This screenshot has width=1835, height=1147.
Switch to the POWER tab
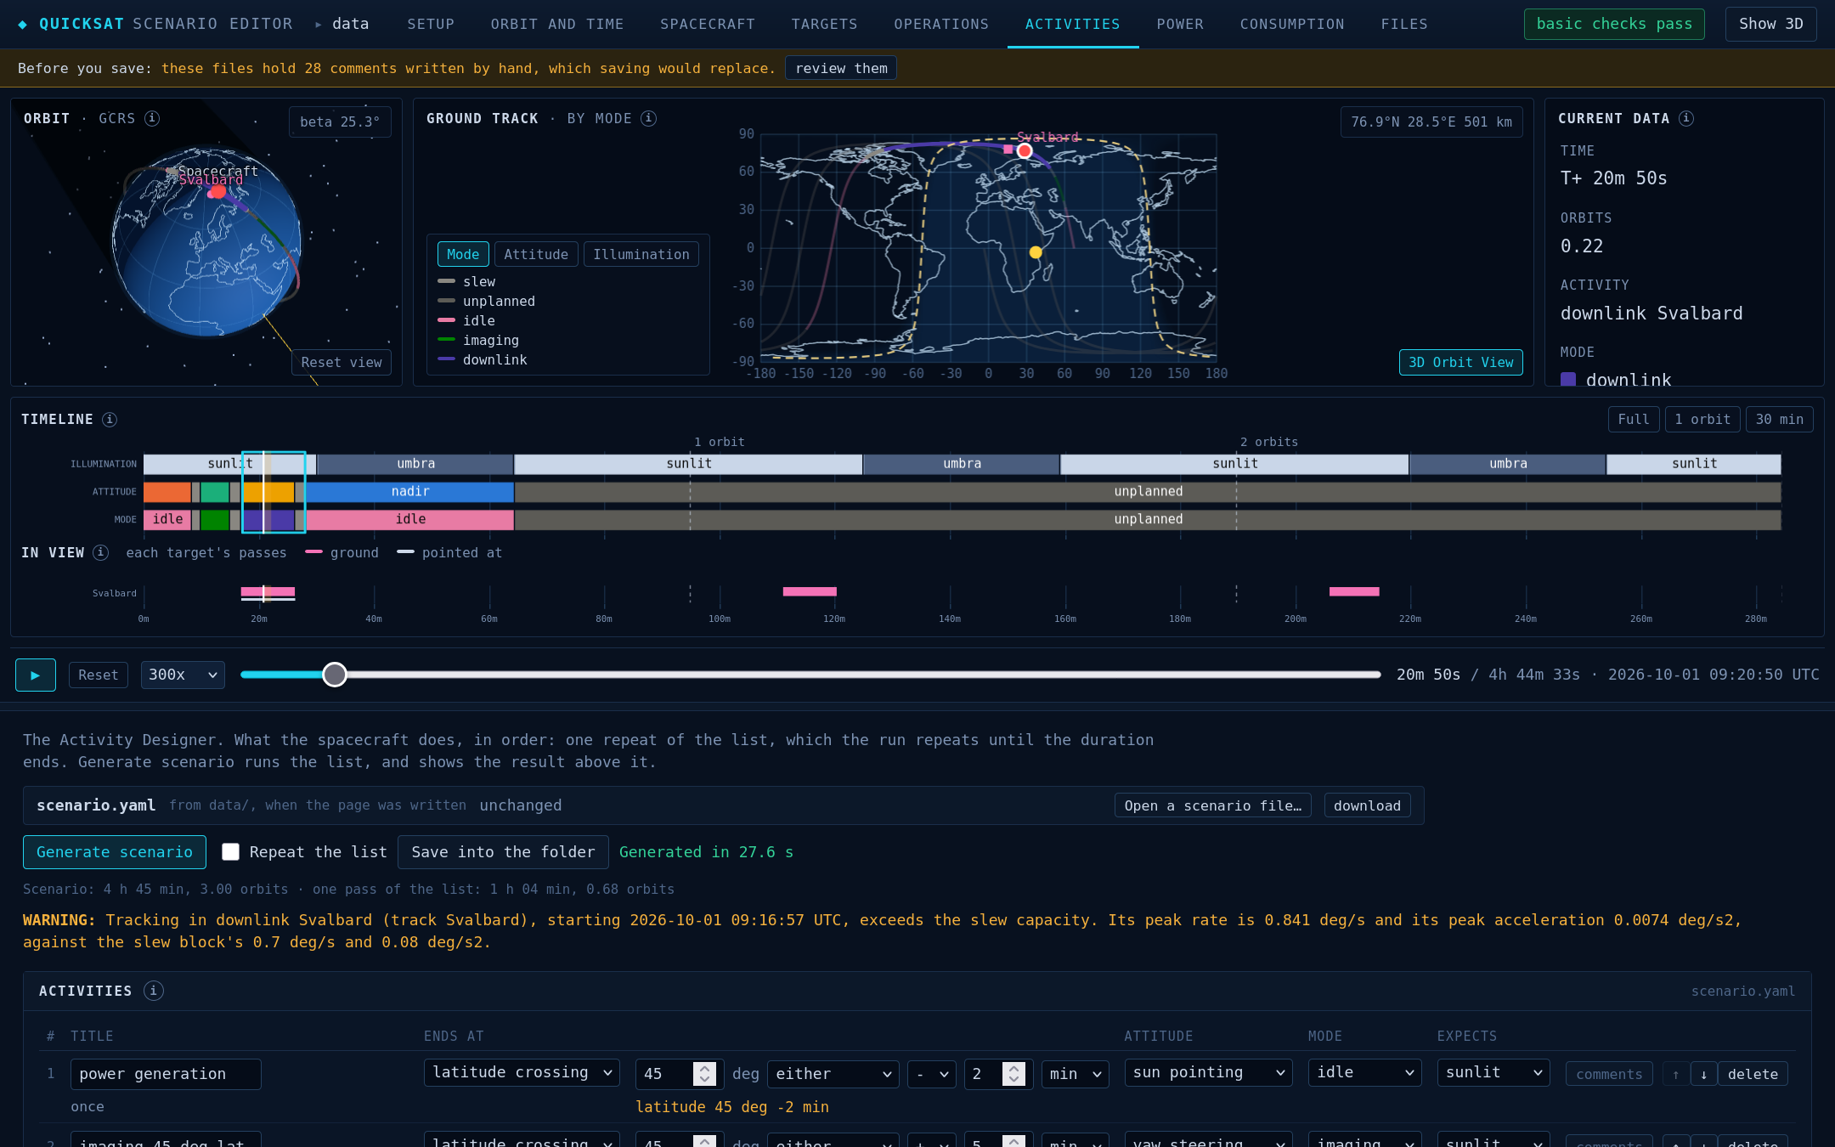1180,24
